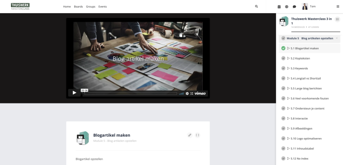Toggle completion check for Module 5
The height and width of the screenshot is (165, 343).
click(x=283, y=38)
